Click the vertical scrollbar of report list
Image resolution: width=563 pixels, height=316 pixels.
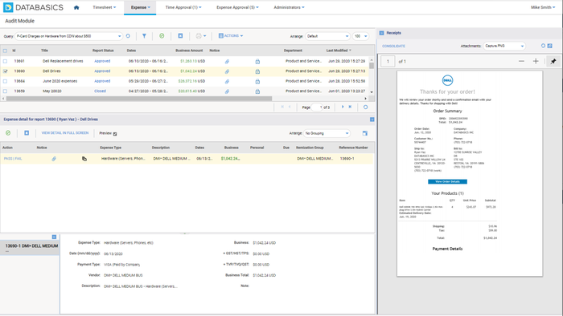click(372, 66)
